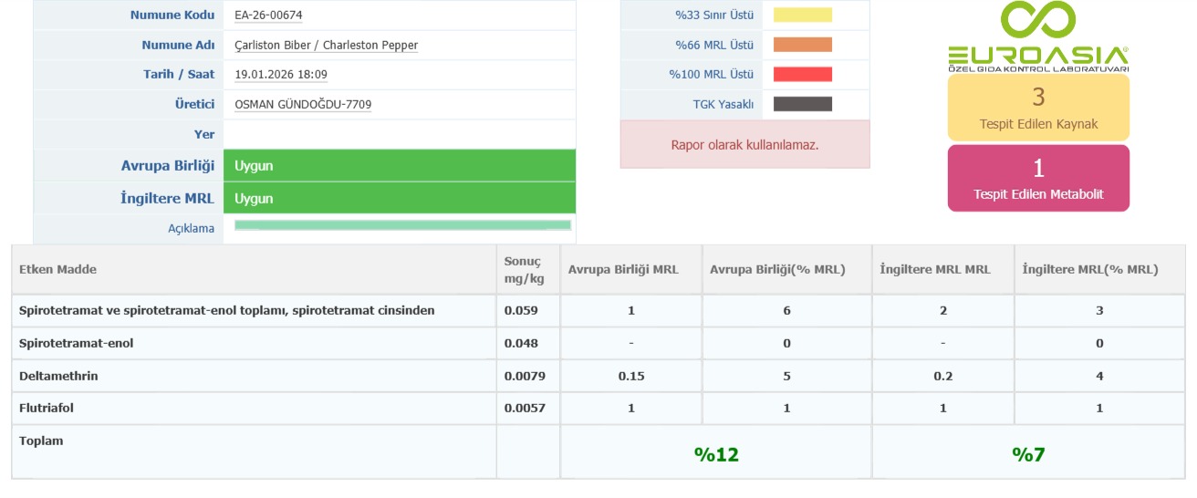Click the Açıklama green progress bar
The height and width of the screenshot is (498, 1197).
point(402,225)
